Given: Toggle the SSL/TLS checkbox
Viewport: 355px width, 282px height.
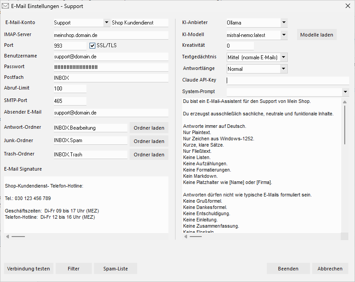Looking at the screenshot, I should pos(93,45).
